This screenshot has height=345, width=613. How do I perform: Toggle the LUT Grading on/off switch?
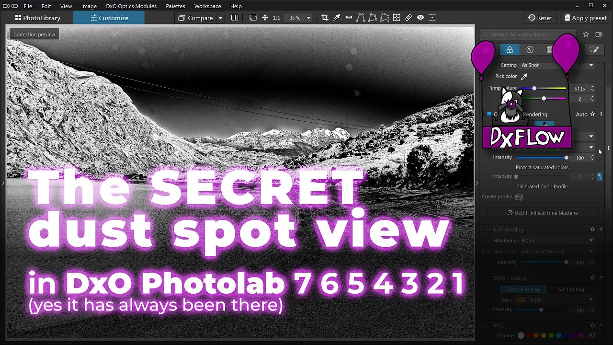[486, 230]
